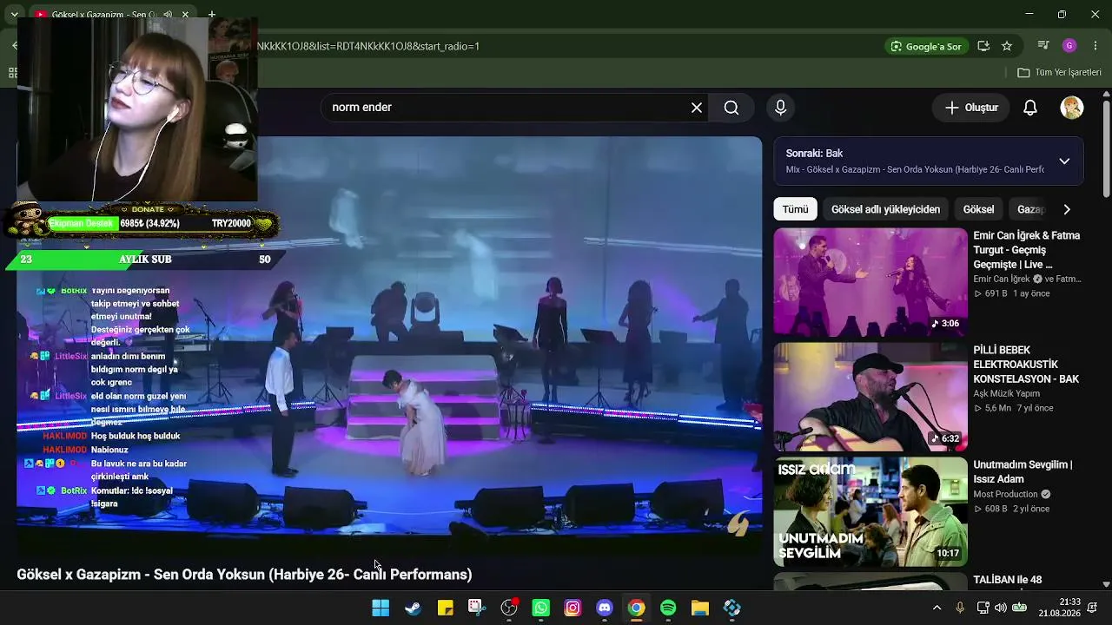Open the Tüm Yer İşaretleri bookmarks folder

[x=1060, y=73]
